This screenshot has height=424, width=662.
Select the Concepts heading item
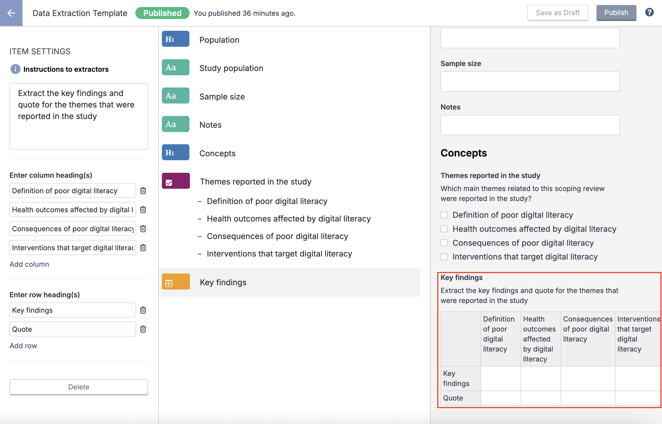[217, 153]
